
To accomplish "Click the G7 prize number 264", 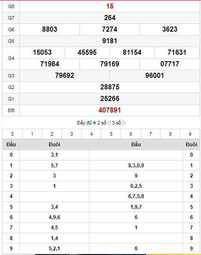I will (109, 18).
